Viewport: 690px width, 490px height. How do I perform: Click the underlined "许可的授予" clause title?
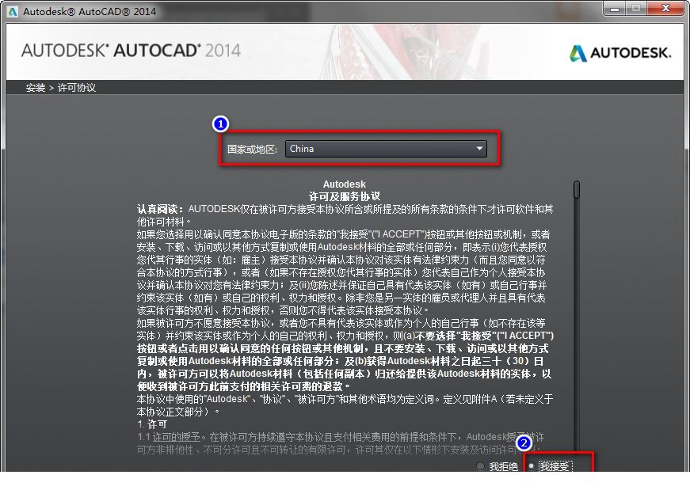[177, 437]
